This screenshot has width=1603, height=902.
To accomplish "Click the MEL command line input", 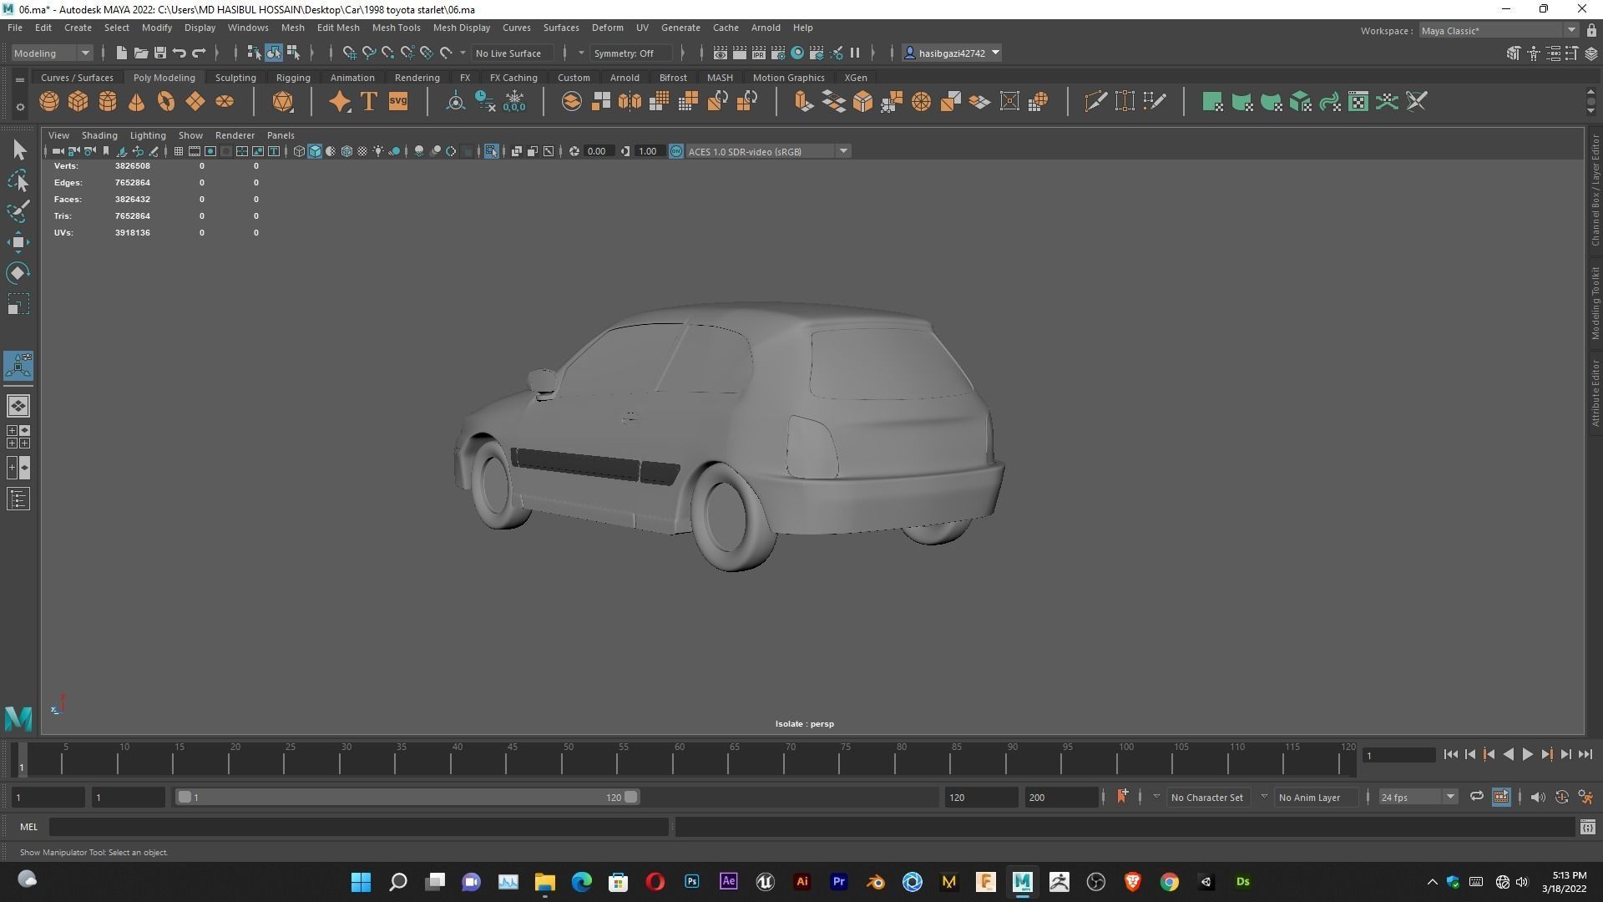I will tap(359, 827).
